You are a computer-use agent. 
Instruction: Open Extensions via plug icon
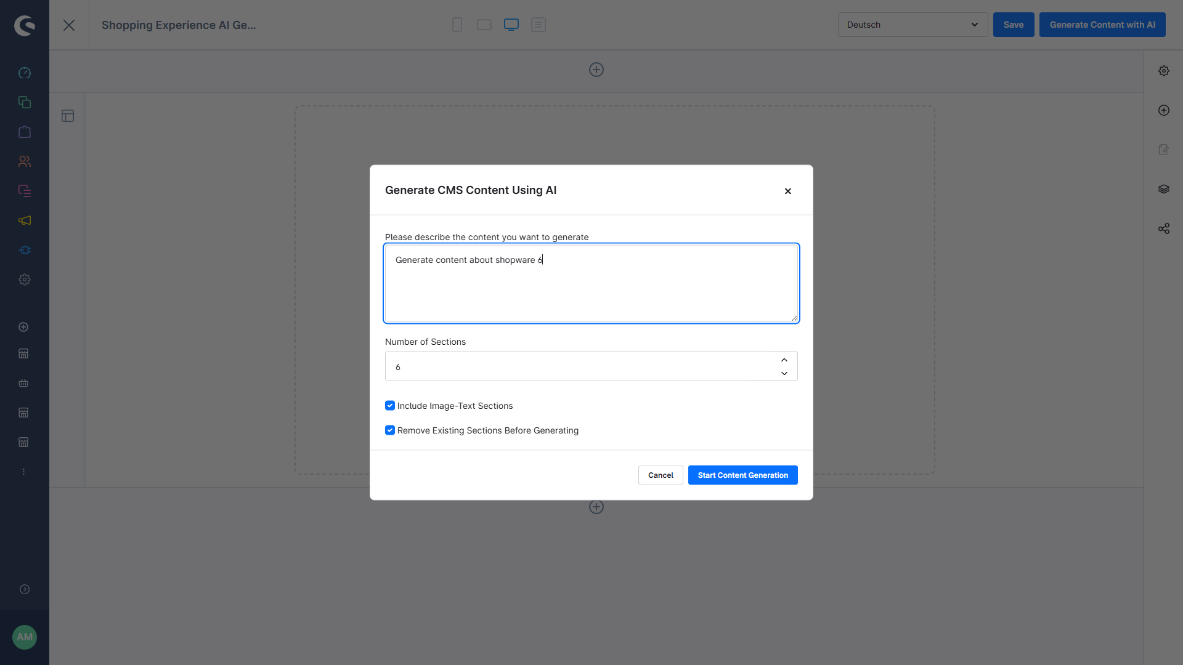25,250
